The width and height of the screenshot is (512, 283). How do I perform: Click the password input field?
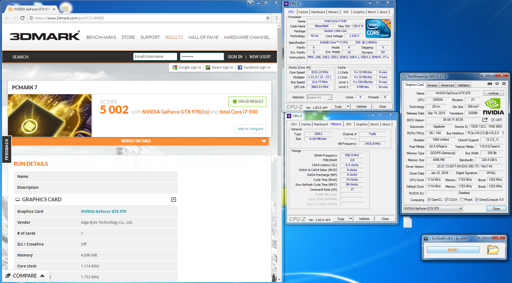(202, 57)
